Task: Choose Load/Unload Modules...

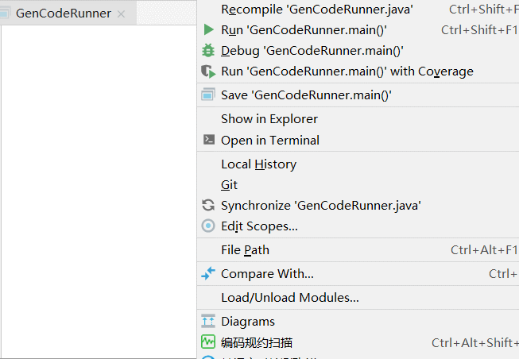Action: 358,298
